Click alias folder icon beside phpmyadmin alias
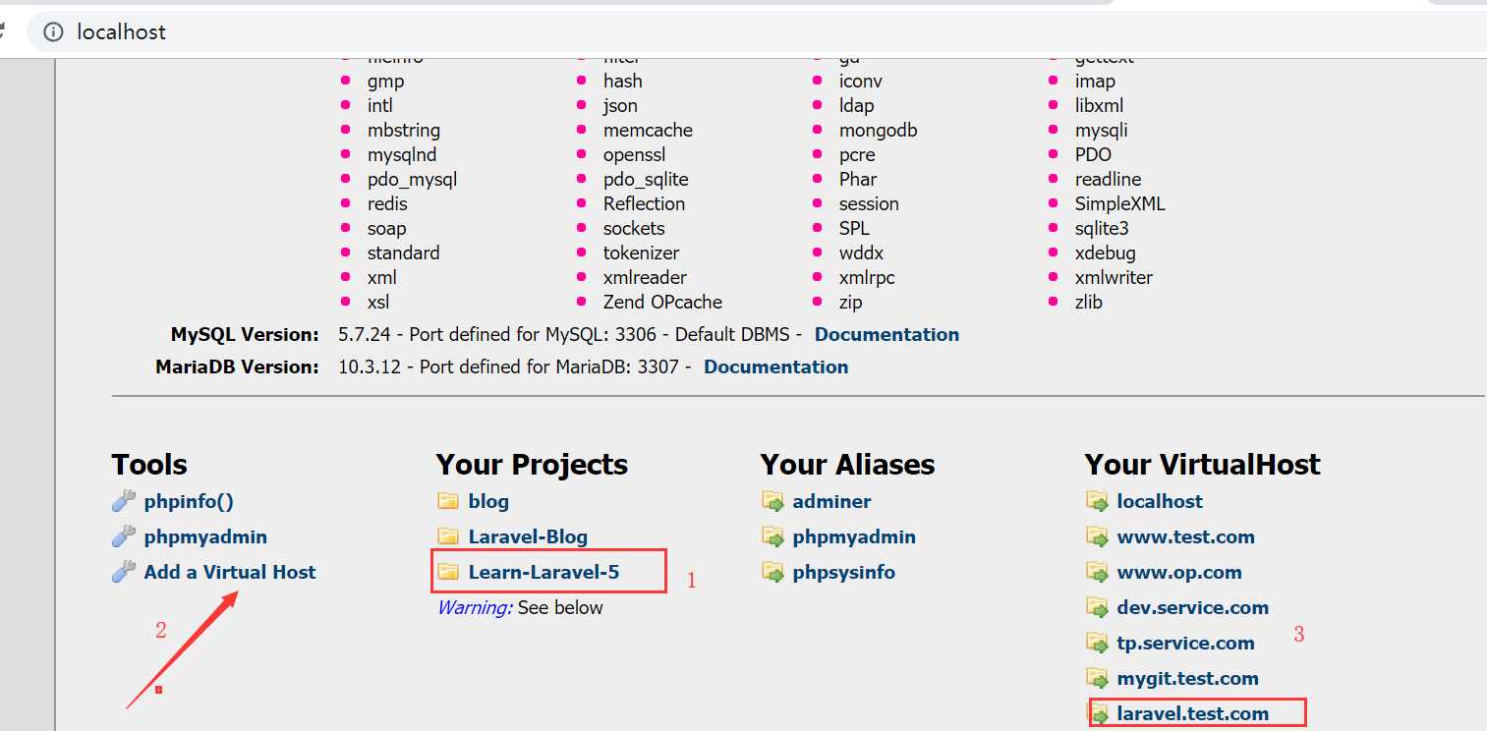This screenshot has width=1487, height=731. (772, 536)
